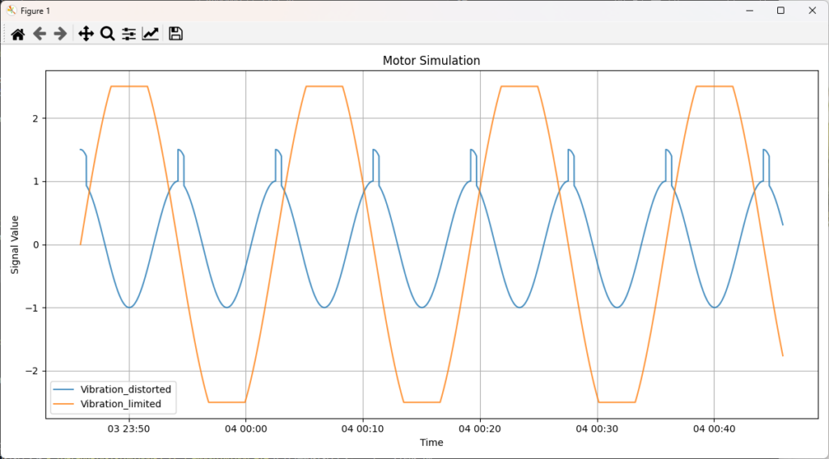Go back to the previous view

point(39,33)
